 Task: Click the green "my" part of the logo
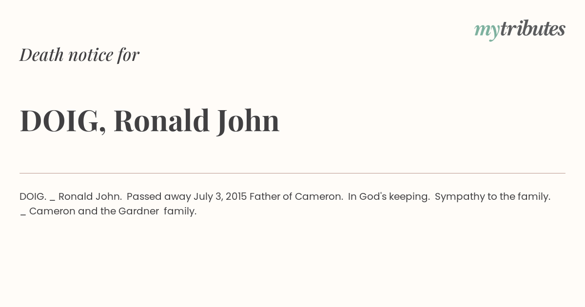pos(487,32)
